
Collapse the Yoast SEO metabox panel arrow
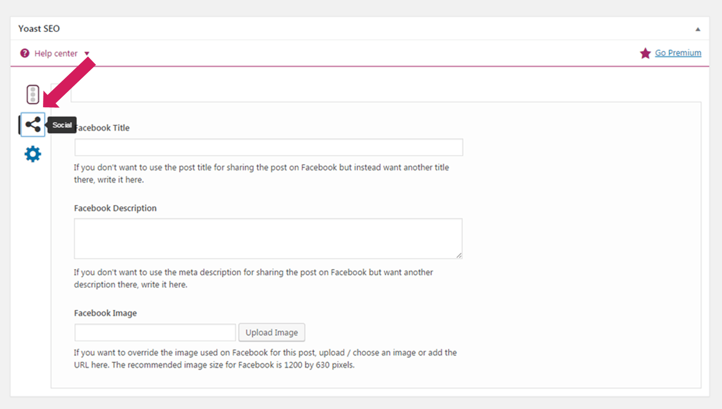pos(698,29)
